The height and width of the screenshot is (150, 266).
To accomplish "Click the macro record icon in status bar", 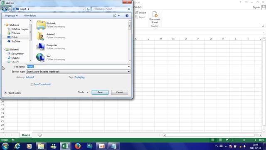I will coord(13,140).
